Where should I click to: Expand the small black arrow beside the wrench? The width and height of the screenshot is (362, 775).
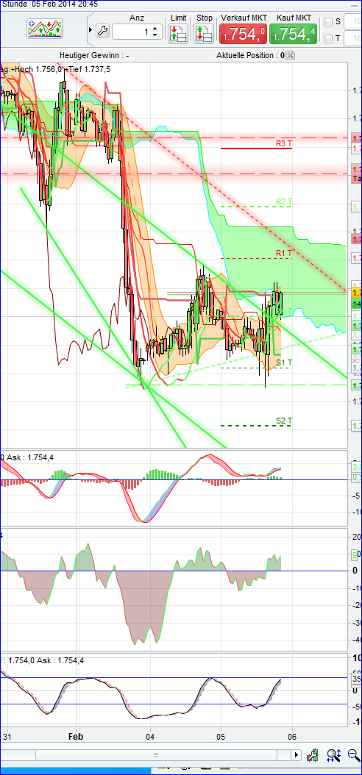(x=90, y=31)
